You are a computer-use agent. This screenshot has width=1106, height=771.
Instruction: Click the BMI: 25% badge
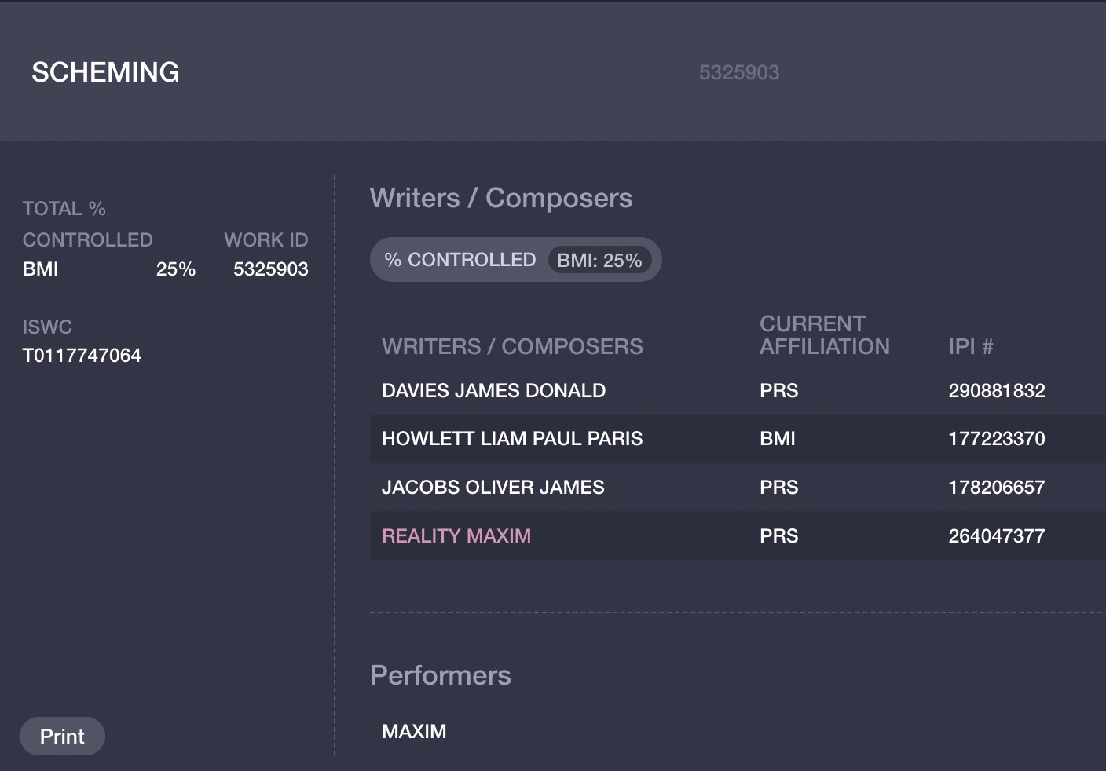coord(599,260)
